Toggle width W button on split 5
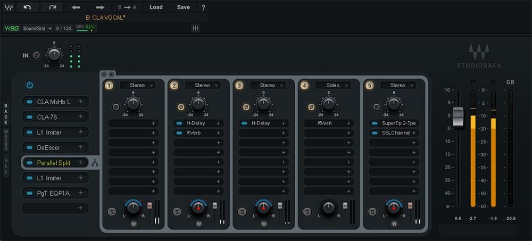The image size is (532, 241). 394,223
